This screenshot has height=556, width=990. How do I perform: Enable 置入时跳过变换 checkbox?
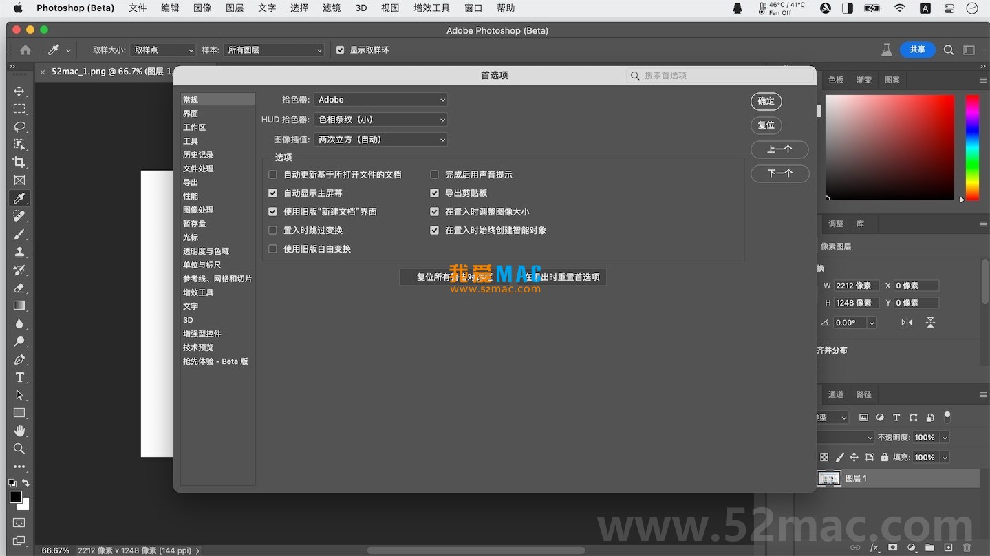click(x=272, y=231)
